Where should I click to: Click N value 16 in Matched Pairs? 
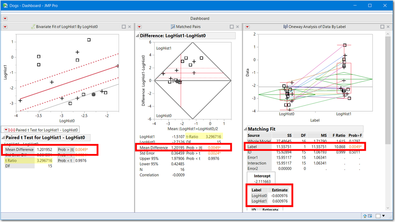point(182,170)
